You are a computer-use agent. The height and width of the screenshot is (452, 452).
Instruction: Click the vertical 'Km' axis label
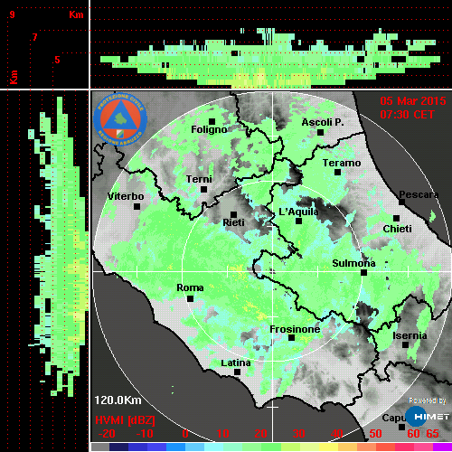pos(14,78)
